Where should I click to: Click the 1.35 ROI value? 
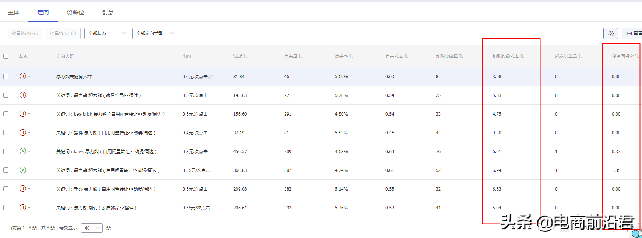click(616, 170)
